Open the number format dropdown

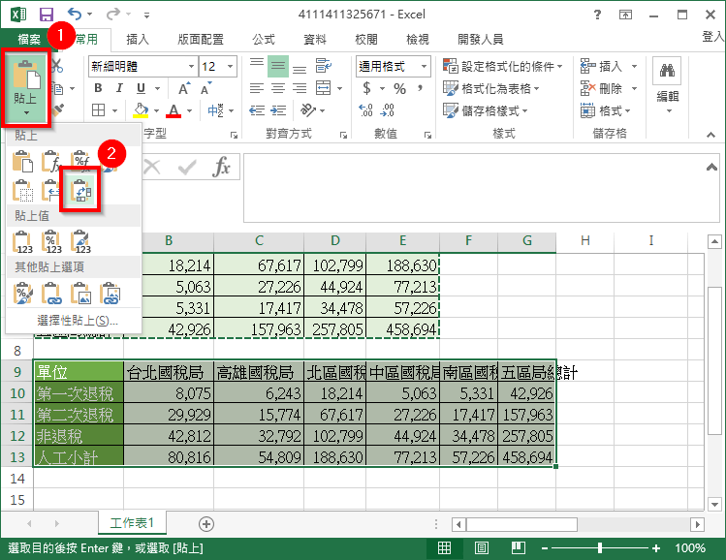coord(424,66)
